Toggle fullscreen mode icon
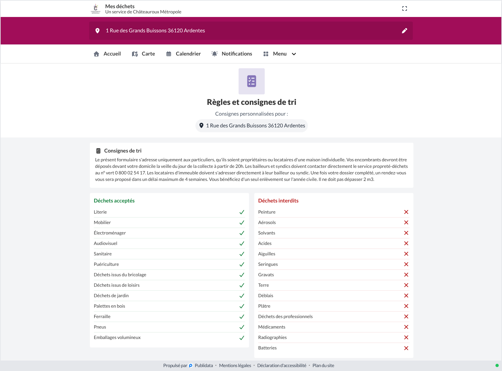The image size is (502, 371). pos(405,8)
